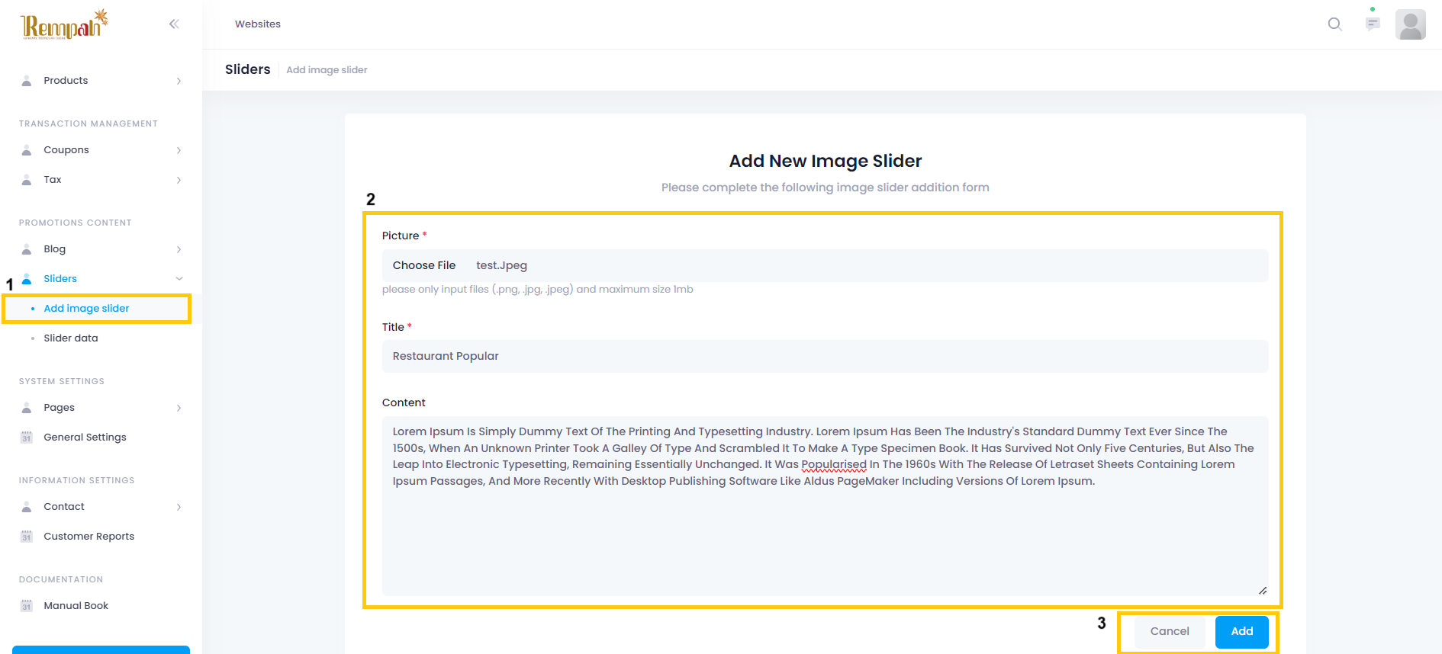Expand the Coupons submenu arrow
Screen dimensions: 1442x654
(179, 150)
